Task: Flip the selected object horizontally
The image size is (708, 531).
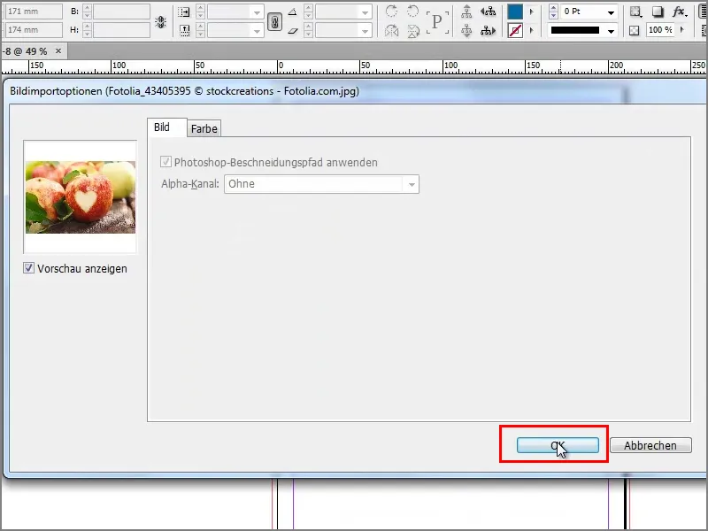Action: point(393,31)
